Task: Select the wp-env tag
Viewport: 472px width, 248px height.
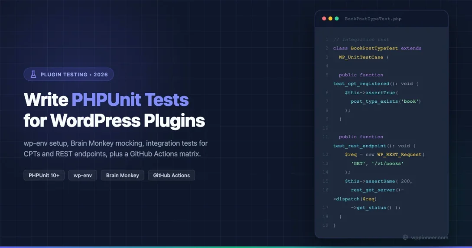Action: coord(83,175)
